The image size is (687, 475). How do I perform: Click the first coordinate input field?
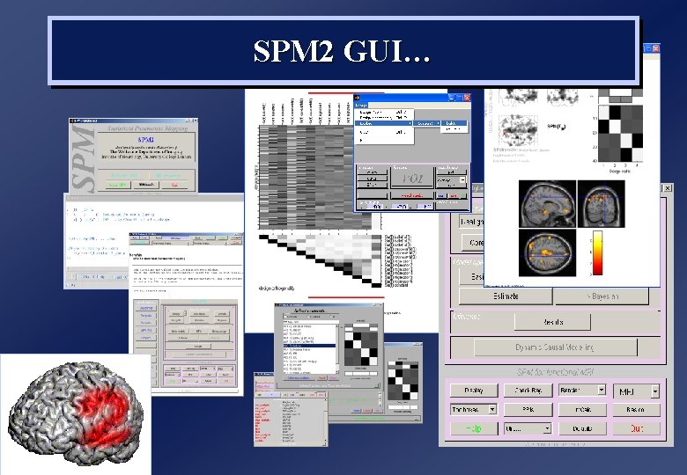coord(373,207)
